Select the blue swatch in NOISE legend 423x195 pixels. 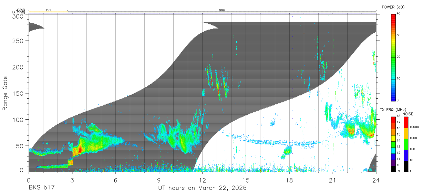[x=406, y=156]
